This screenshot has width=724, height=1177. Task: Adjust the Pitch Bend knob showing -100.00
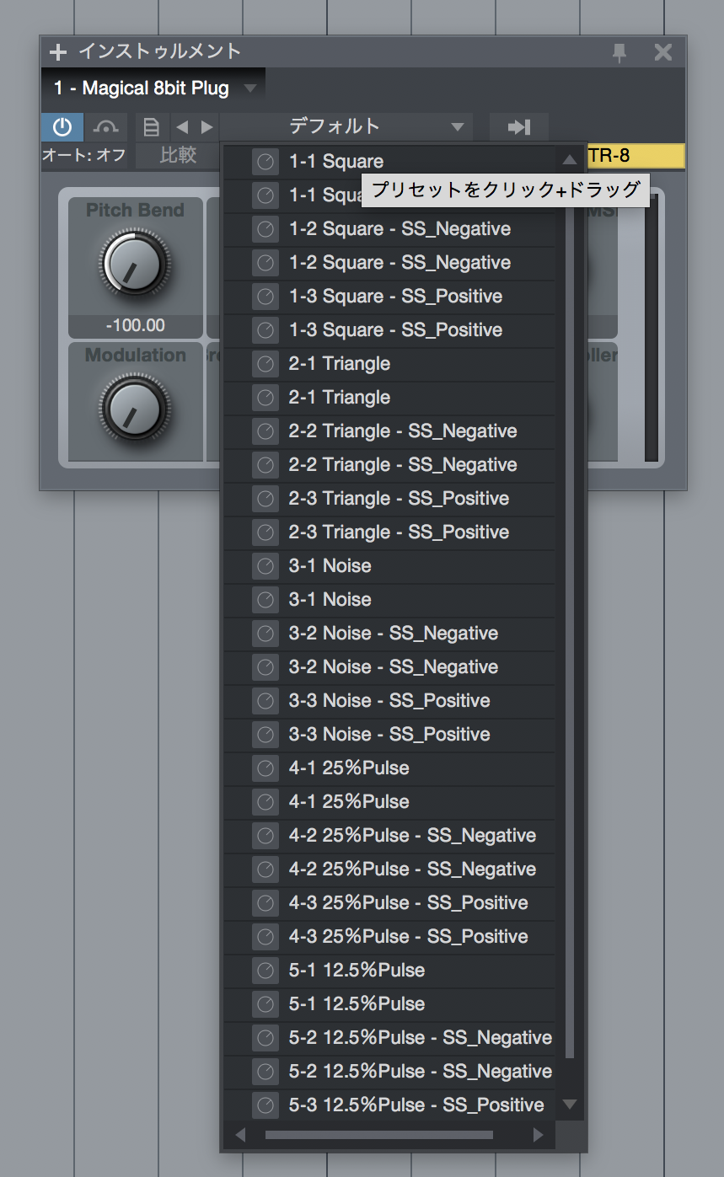coord(135,263)
